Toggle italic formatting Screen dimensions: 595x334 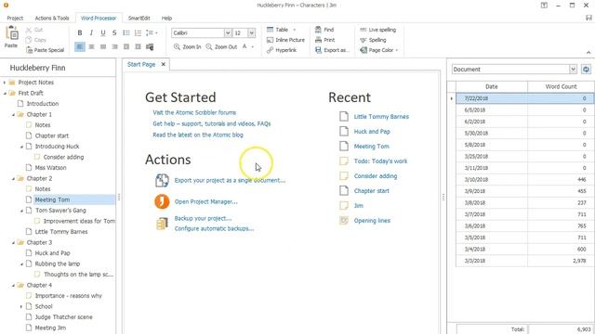91,33
